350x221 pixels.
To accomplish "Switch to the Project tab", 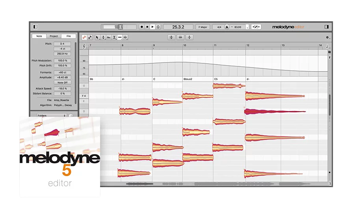I will click(x=54, y=36).
